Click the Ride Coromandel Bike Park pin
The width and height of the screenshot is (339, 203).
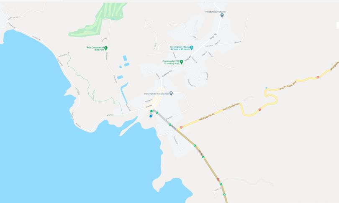tap(106, 48)
